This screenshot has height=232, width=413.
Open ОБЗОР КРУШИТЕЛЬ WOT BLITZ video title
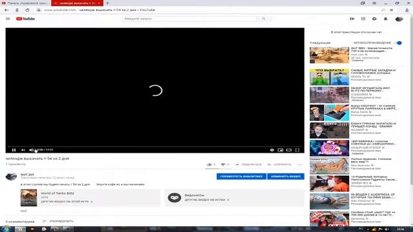point(370,90)
